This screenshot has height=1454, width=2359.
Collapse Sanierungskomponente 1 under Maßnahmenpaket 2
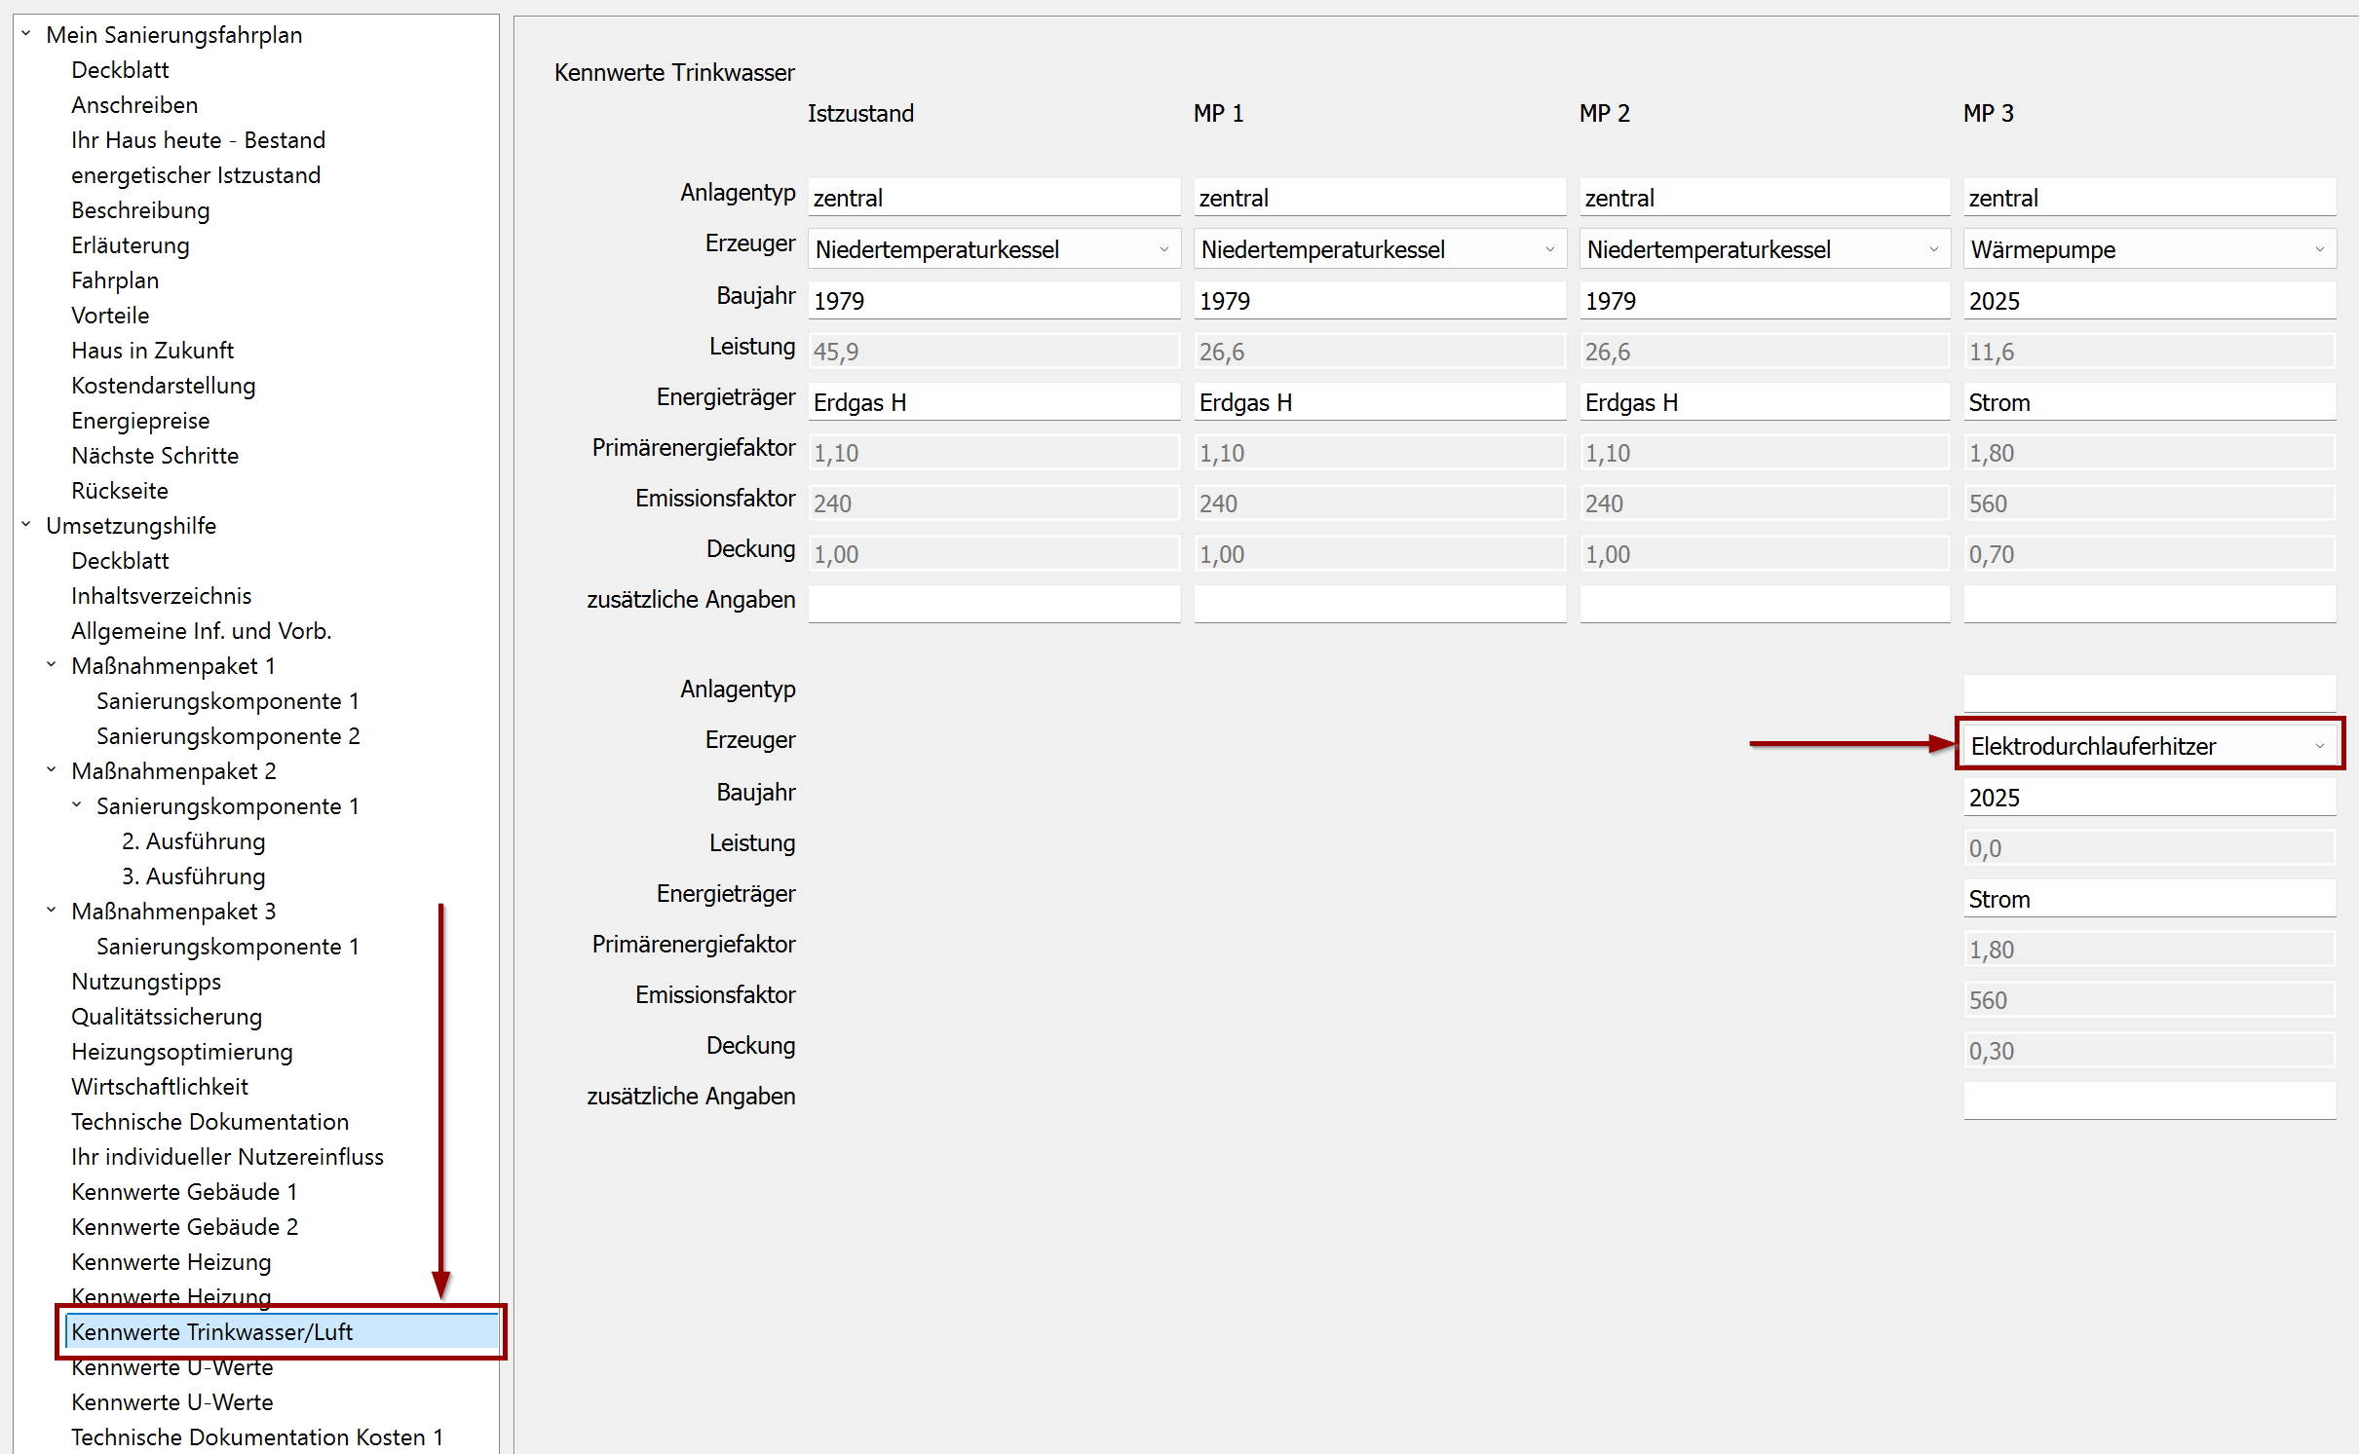(77, 805)
